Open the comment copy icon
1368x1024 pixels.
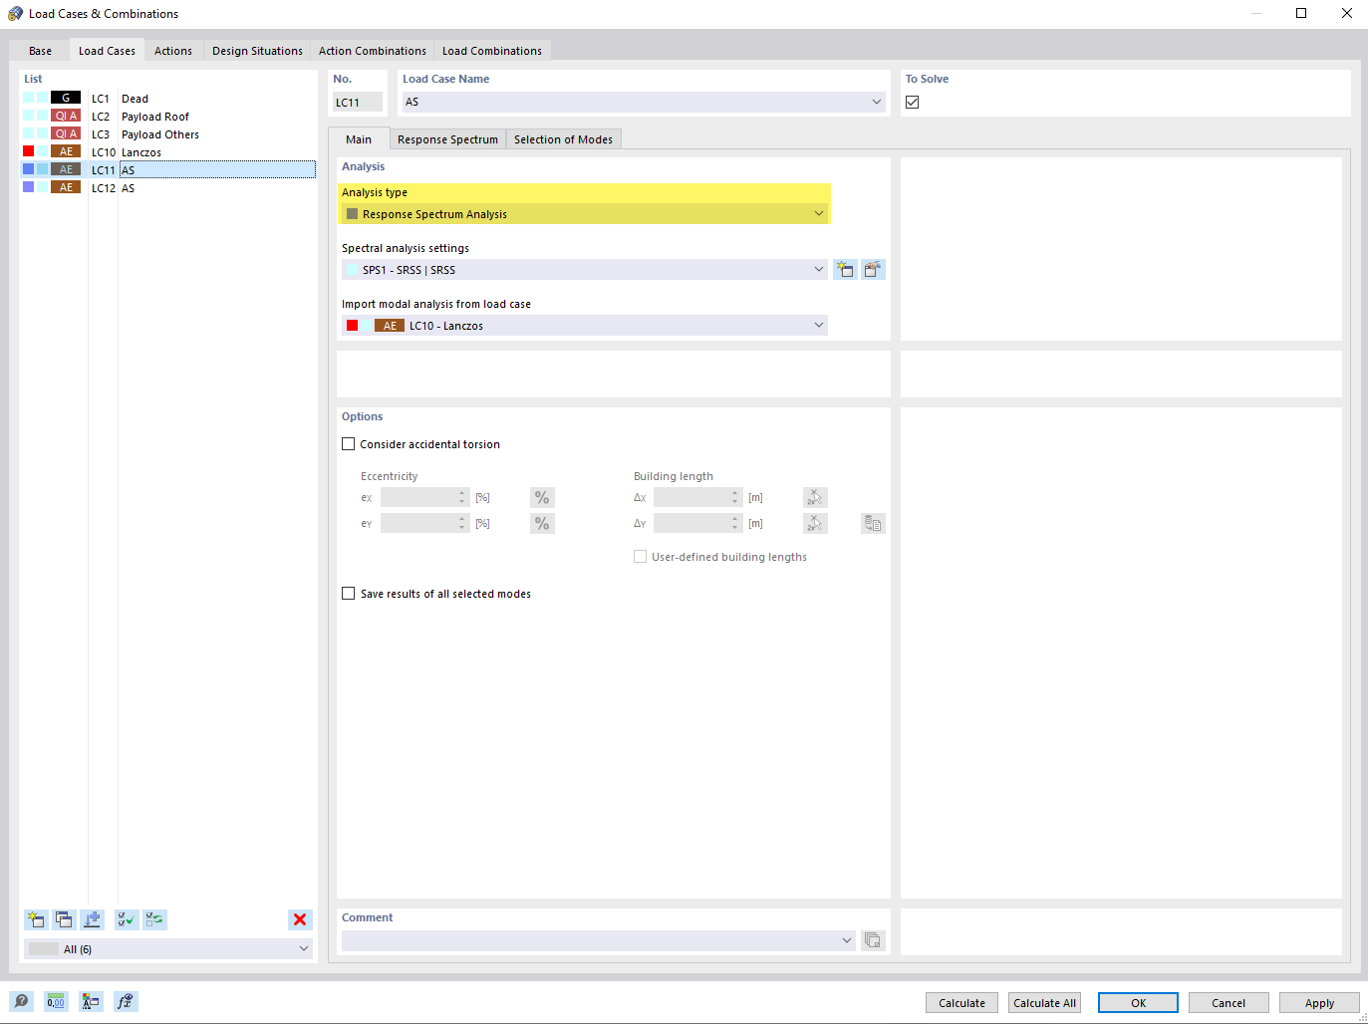[x=873, y=939]
